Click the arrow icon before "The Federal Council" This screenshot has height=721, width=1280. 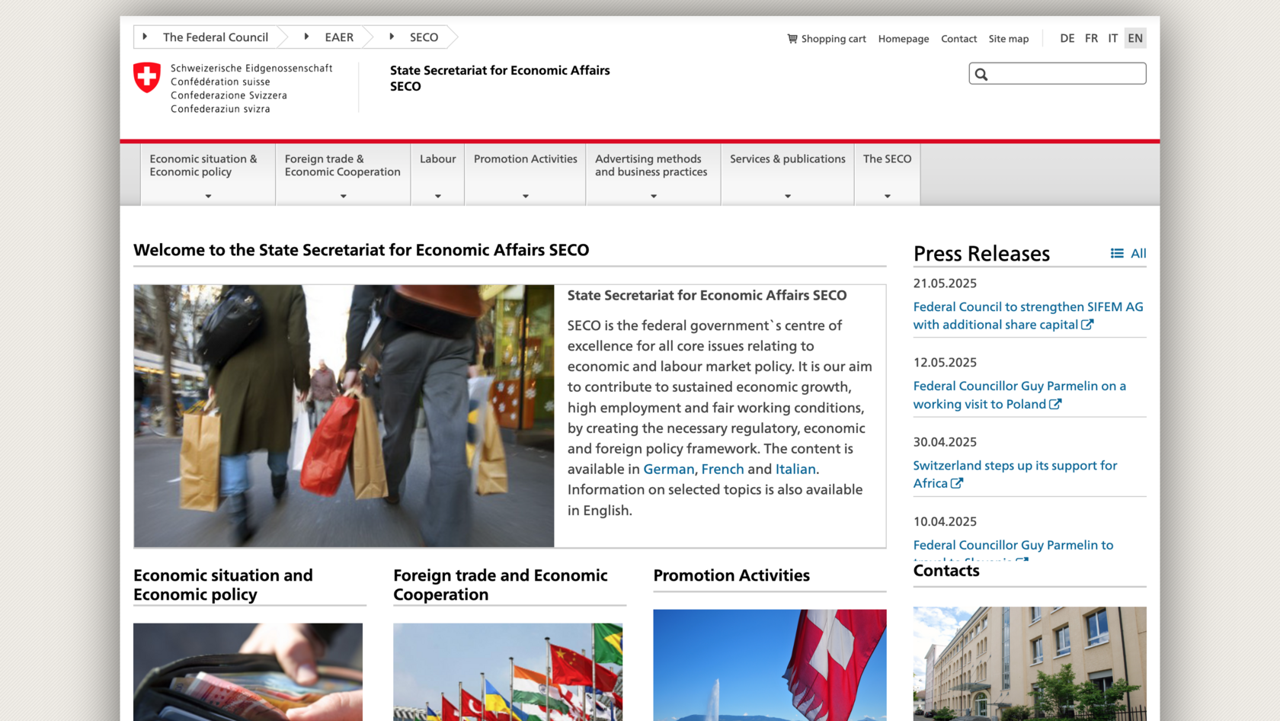pyautogui.click(x=145, y=37)
